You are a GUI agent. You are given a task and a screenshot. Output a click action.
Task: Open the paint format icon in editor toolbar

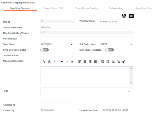click(x=44, y=62)
